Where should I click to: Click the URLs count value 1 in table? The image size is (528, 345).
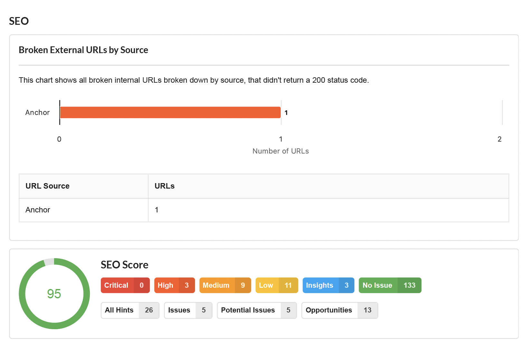point(156,210)
